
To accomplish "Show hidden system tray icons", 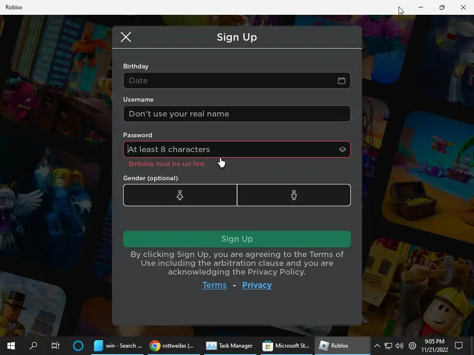I will point(377,346).
